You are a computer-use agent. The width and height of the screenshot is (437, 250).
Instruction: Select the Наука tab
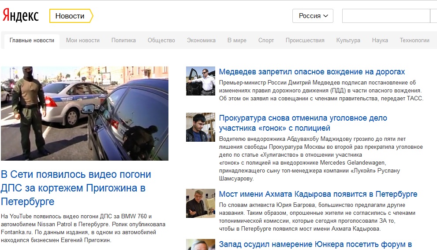click(380, 40)
